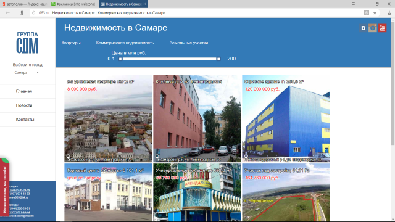Open the online chat side tab
The image size is (395, 222).
click(4, 187)
